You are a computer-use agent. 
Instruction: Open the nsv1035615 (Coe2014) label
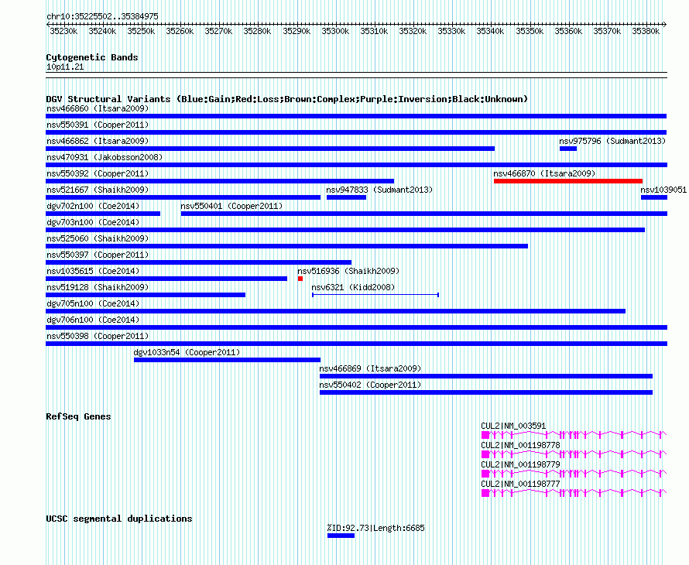pyautogui.click(x=93, y=271)
